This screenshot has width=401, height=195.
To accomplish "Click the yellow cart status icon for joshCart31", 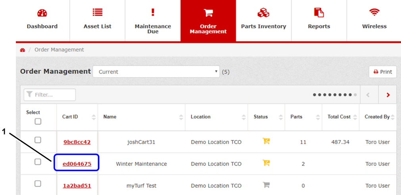I will click(266, 141).
